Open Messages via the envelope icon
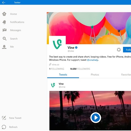The image size is (131, 131). [x=5, y=30]
